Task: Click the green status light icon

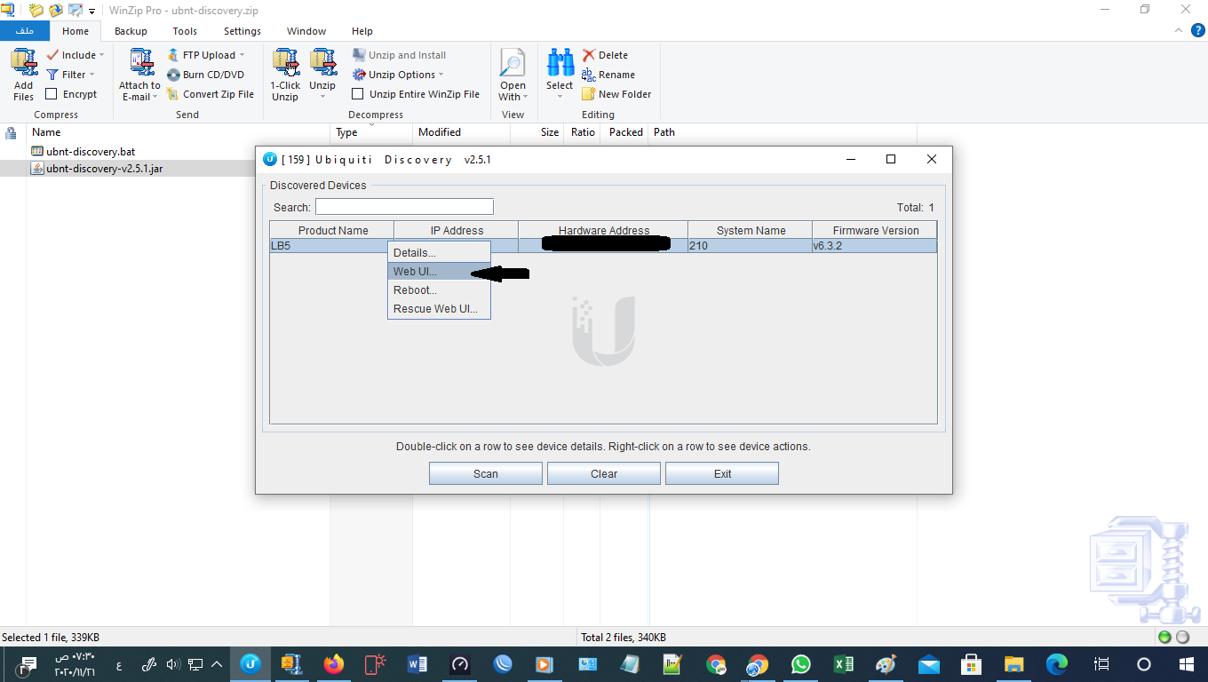Action: (x=1164, y=637)
